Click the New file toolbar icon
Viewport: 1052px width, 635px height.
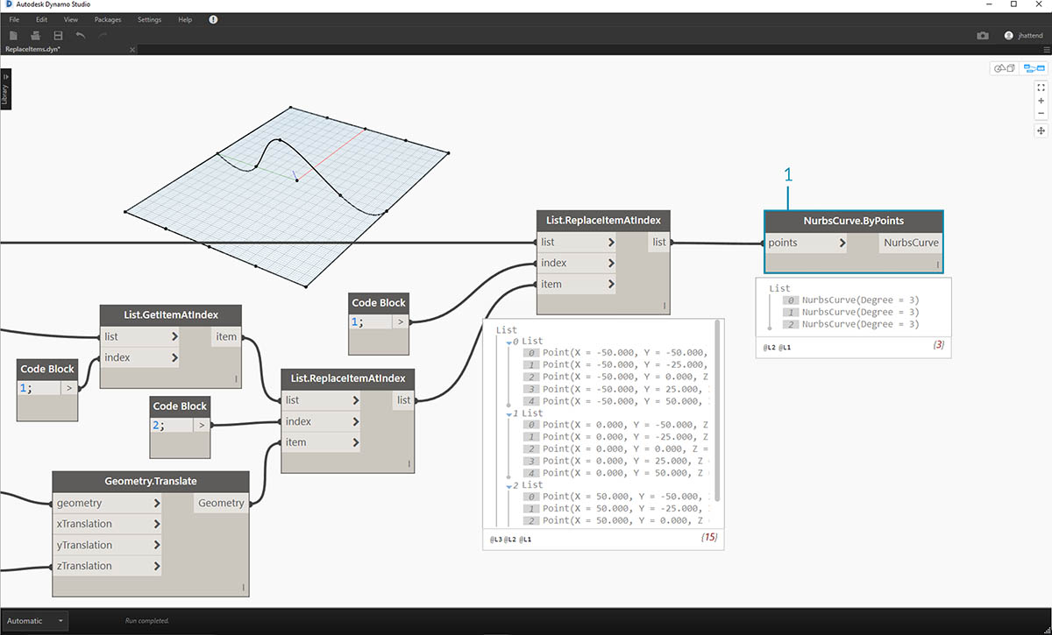tap(13, 35)
